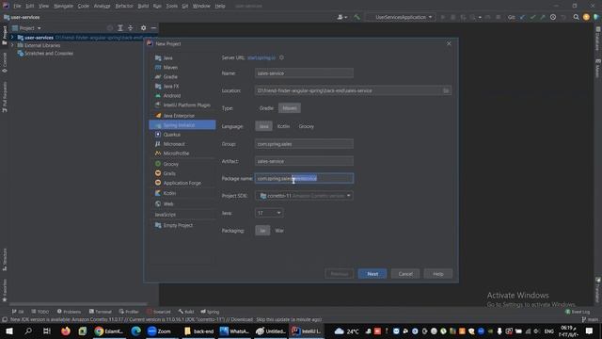The width and height of the screenshot is (602, 339).
Task: Open Windows Start menu
Action: 9,331
